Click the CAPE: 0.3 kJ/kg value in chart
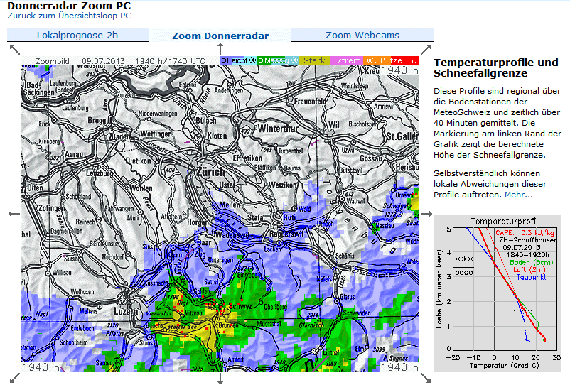The image size is (570, 385). click(x=525, y=233)
